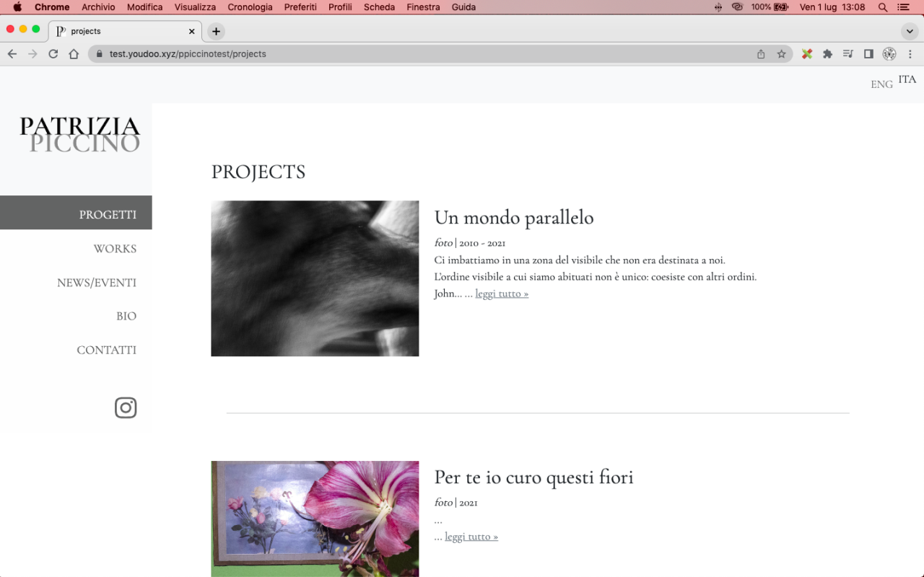Click leggi tutto under Un mondo parallelo

coord(502,294)
